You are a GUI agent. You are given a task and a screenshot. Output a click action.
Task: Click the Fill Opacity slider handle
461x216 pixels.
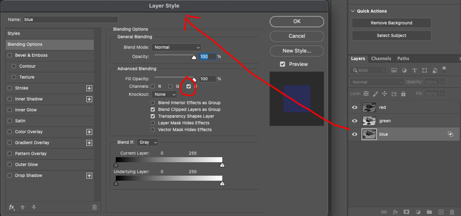point(194,79)
